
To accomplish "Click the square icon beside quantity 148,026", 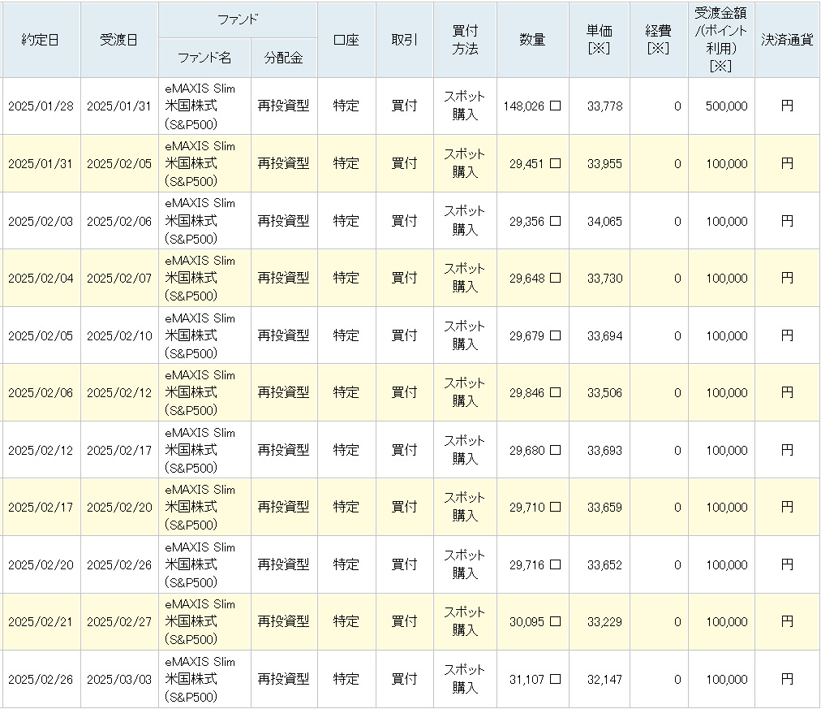I will (555, 106).
